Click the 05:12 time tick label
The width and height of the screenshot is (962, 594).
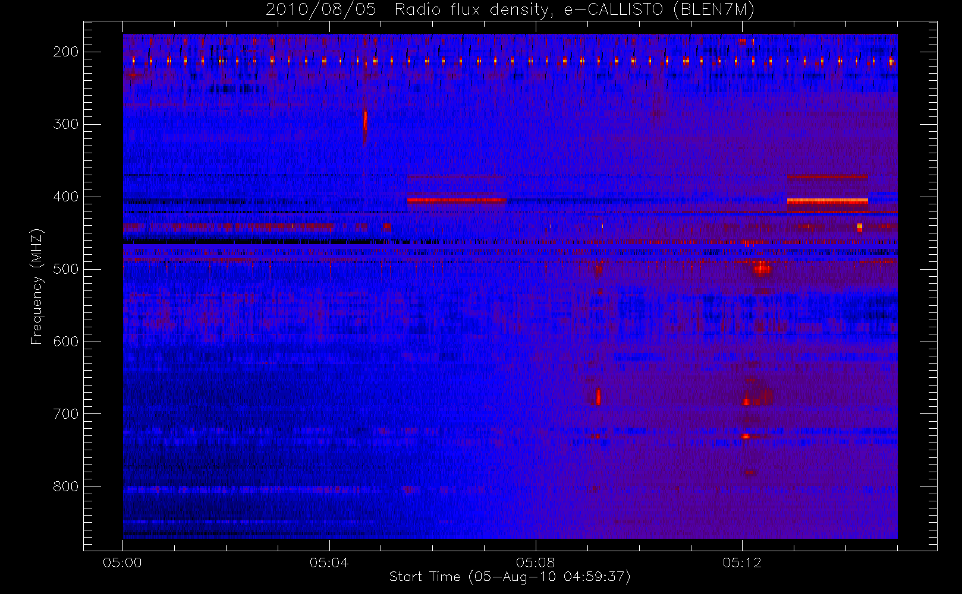tap(742, 563)
